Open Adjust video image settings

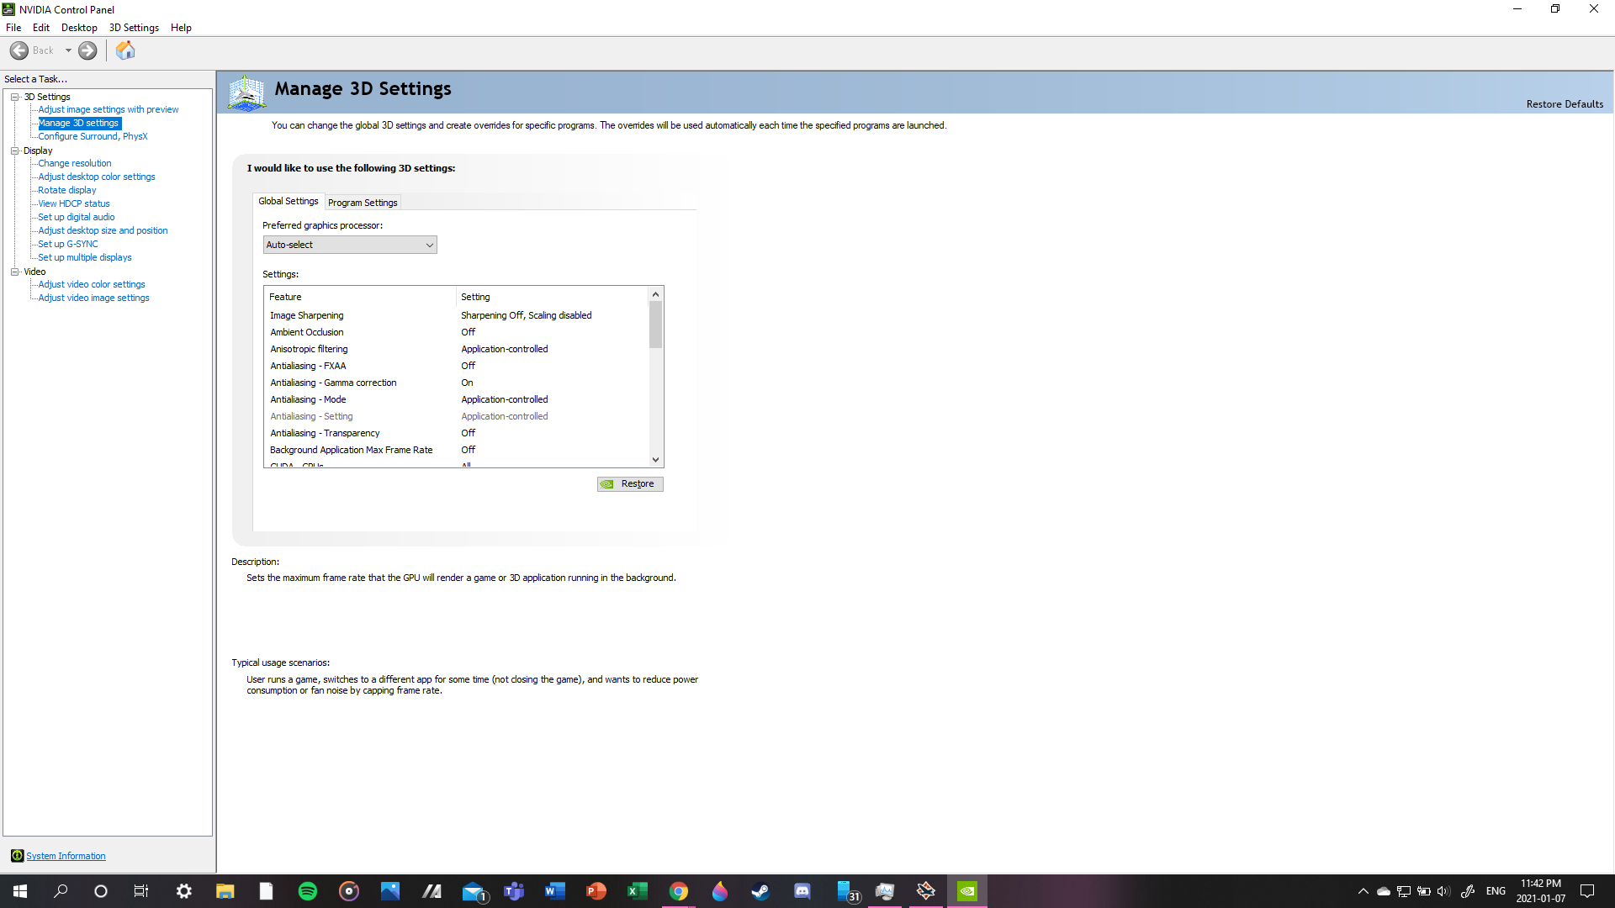click(94, 298)
